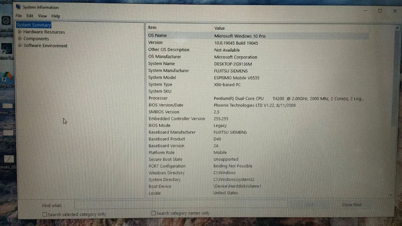Select the System Type item
The image size is (402, 226).
point(160,84)
